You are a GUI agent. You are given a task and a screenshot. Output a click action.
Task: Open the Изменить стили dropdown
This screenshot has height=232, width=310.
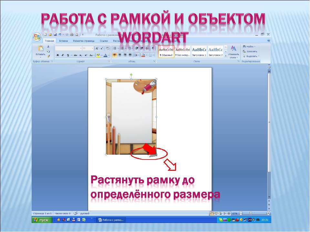(x=233, y=52)
